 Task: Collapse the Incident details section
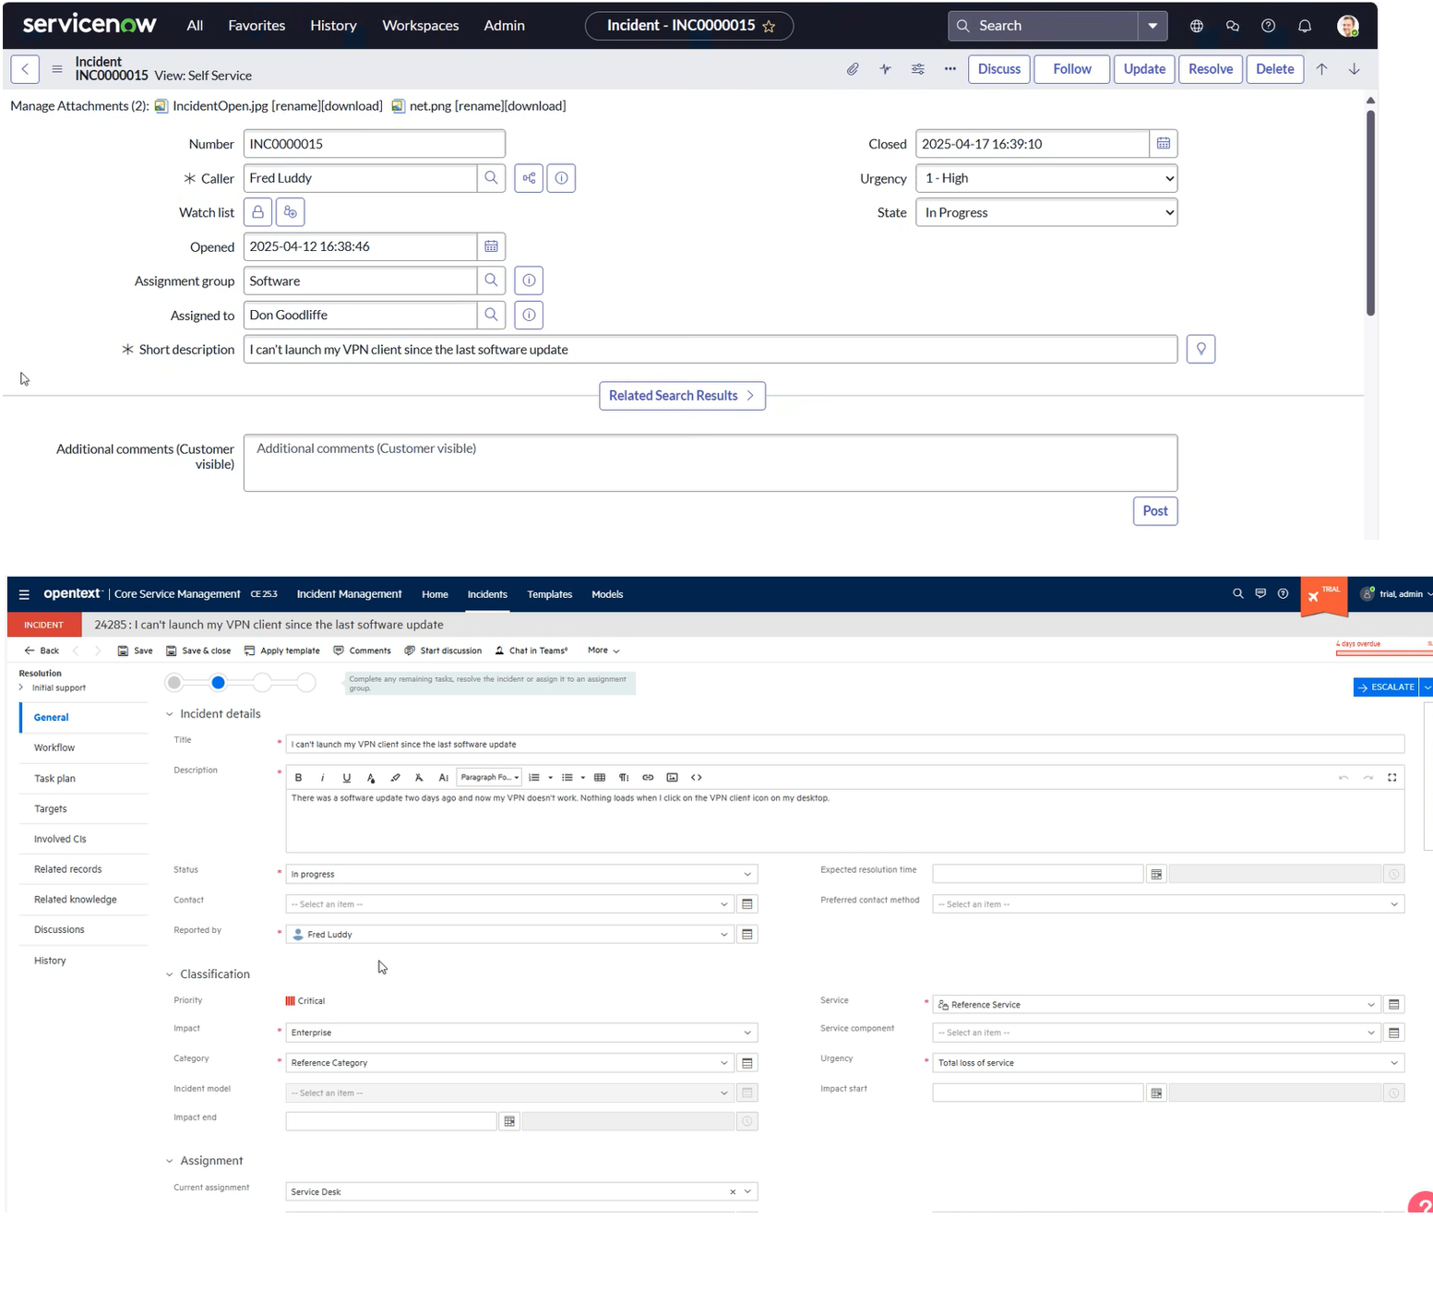pyautogui.click(x=169, y=714)
